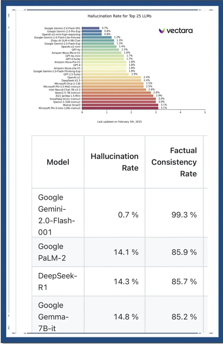Click the Hallucination Rate column header
The image size is (223, 344).
click(115, 162)
